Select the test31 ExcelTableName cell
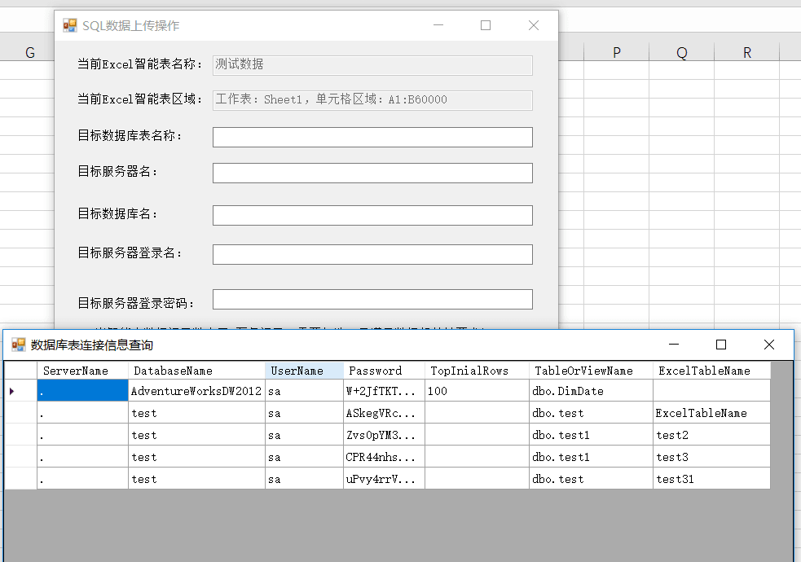801x562 pixels. pyautogui.click(x=711, y=479)
